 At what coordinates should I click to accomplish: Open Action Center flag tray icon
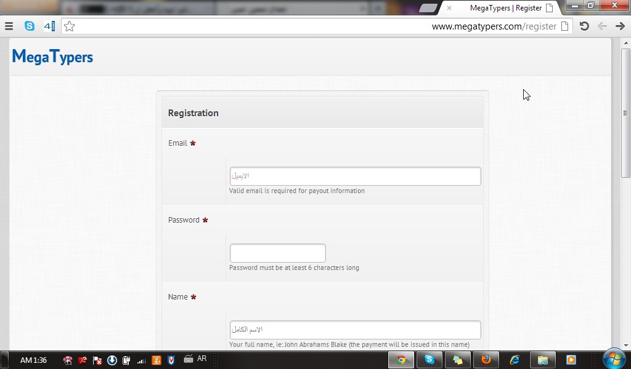point(97,360)
